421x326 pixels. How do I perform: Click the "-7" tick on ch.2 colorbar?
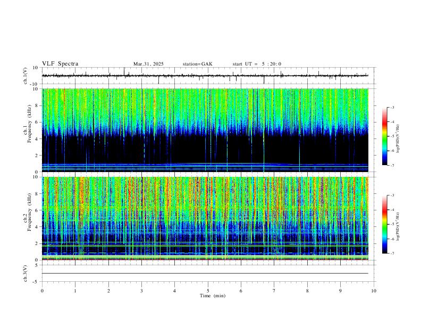click(x=392, y=253)
